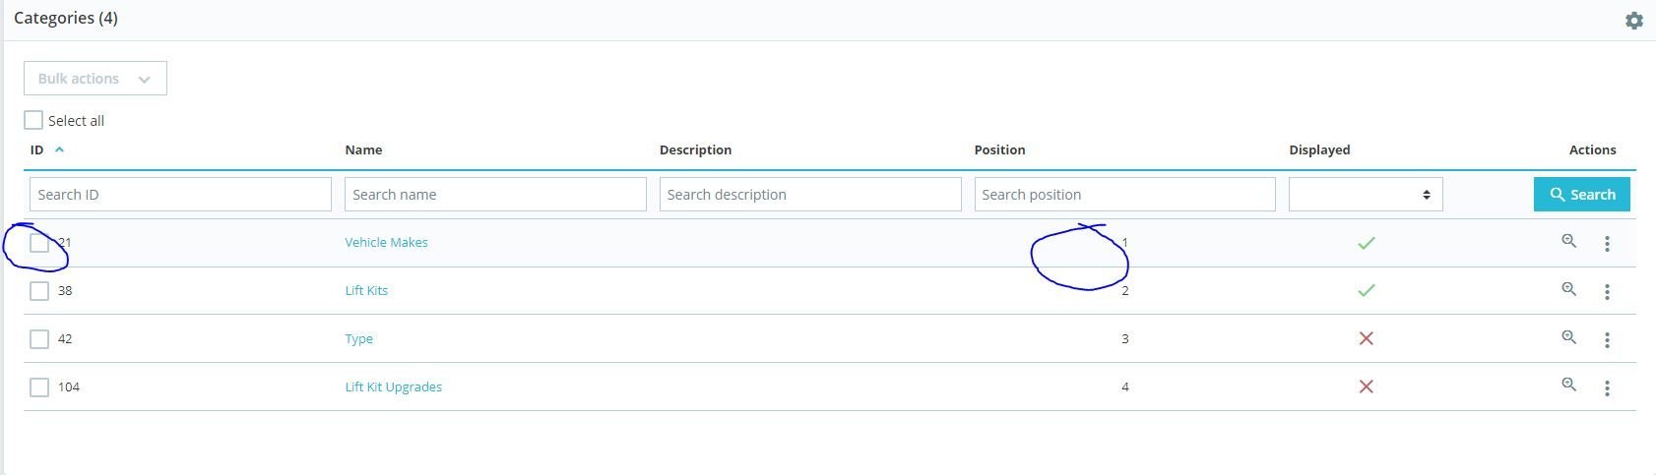Image resolution: width=1656 pixels, height=475 pixels.
Task: Enable display for Type category
Action: tap(1366, 338)
